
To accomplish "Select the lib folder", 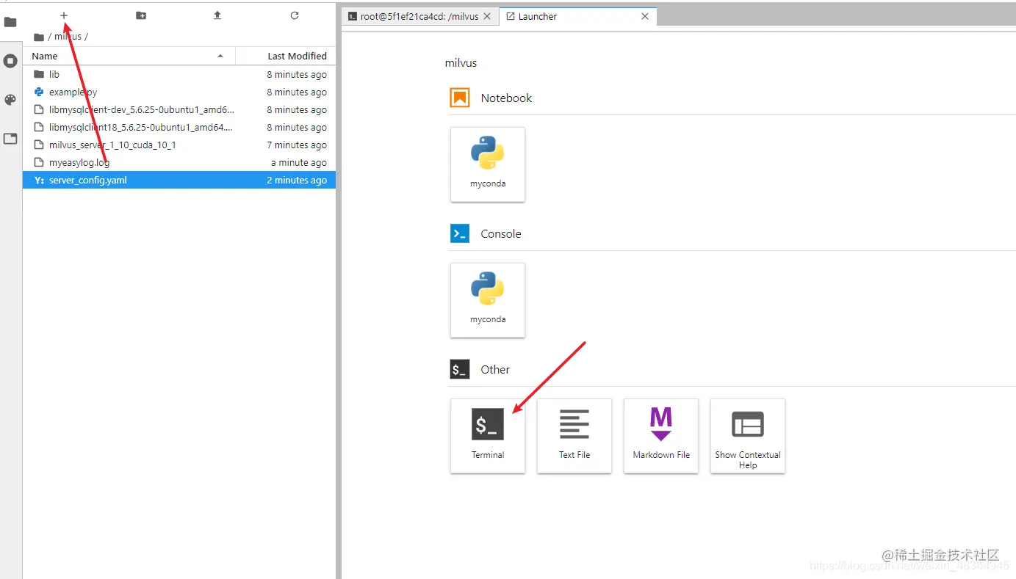I will [179, 74].
